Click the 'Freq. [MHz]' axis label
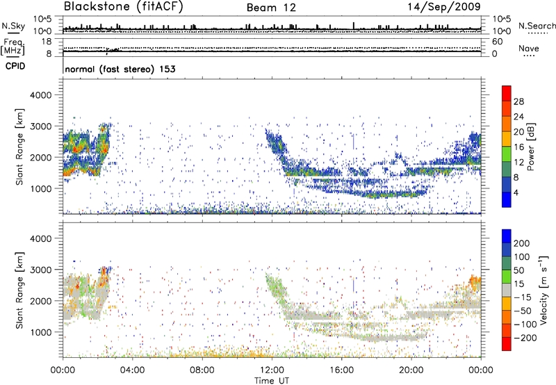 point(13,47)
